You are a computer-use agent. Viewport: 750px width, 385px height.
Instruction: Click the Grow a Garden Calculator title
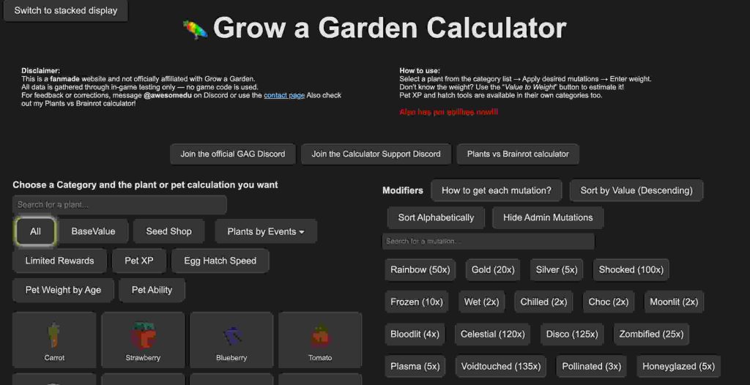390,29
